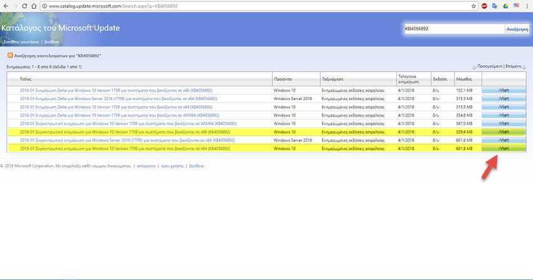Focus the address bar with catalog URL
Screen dimensions: 533x280
tap(258, 6)
